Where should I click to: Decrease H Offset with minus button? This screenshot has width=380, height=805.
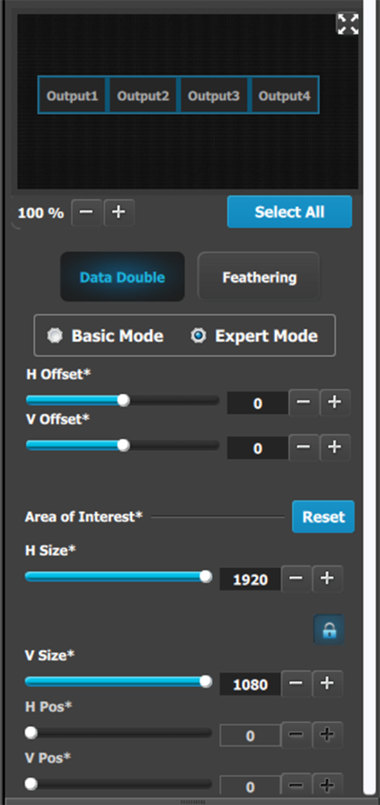click(x=303, y=403)
